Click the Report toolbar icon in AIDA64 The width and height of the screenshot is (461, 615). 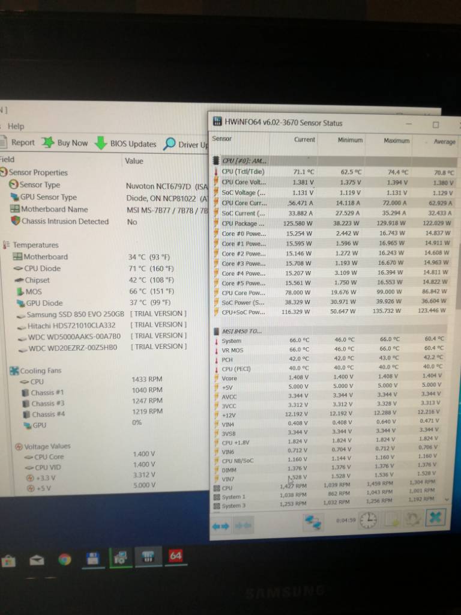[x=3, y=142]
